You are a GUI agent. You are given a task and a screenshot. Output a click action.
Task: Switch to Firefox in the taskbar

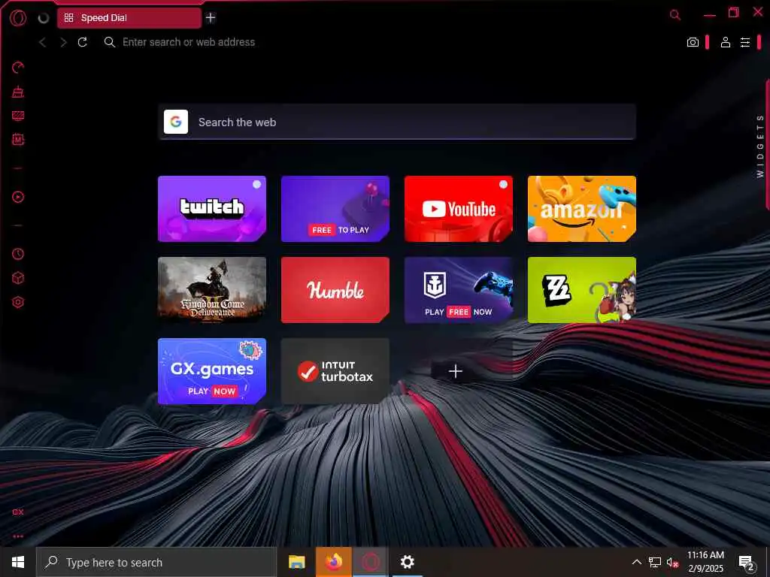(x=333, y=562)
